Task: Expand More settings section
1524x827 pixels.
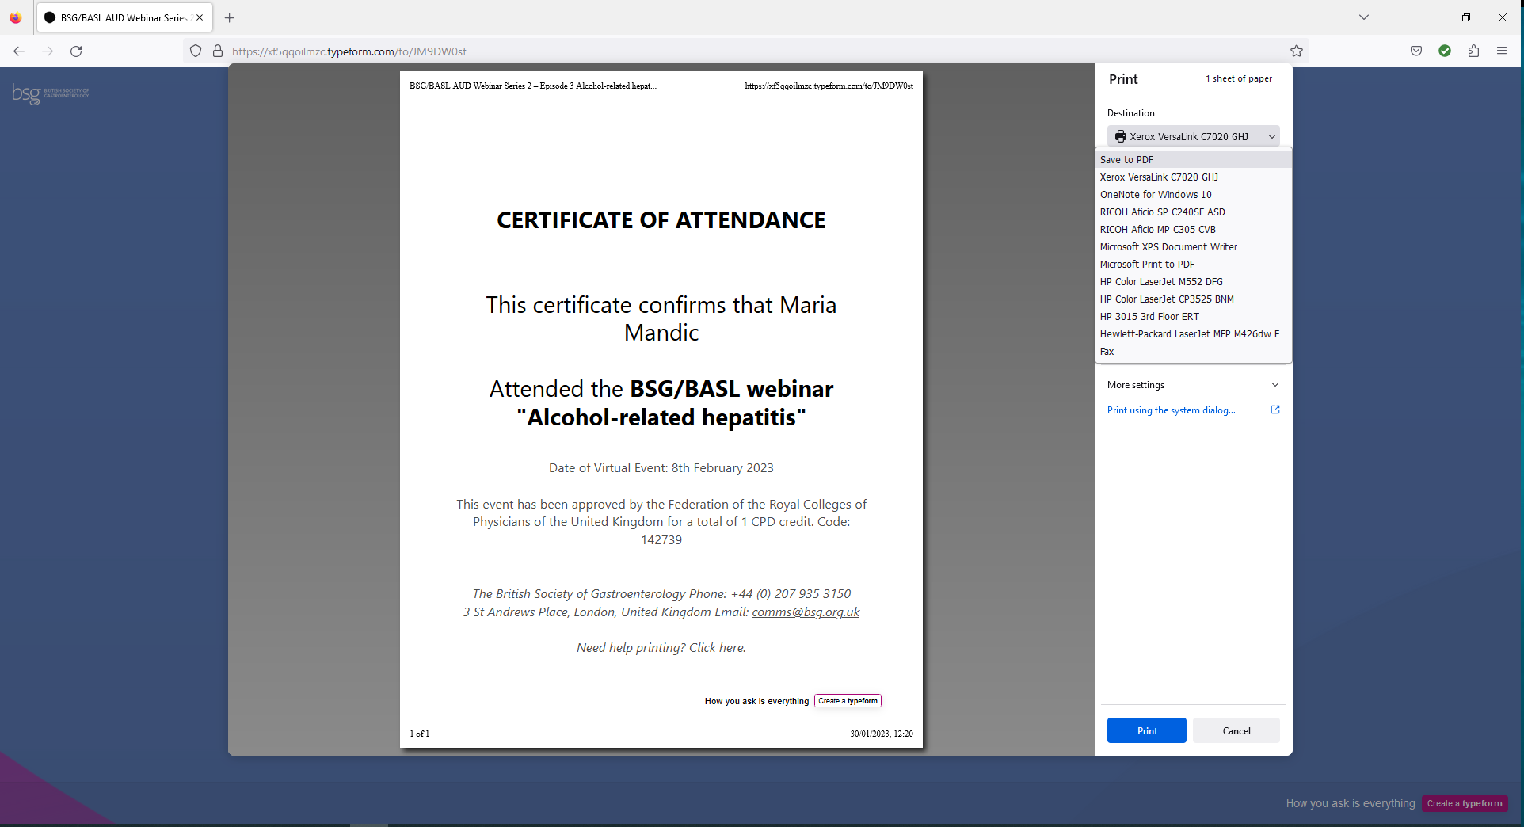Action: (1193, 385)
